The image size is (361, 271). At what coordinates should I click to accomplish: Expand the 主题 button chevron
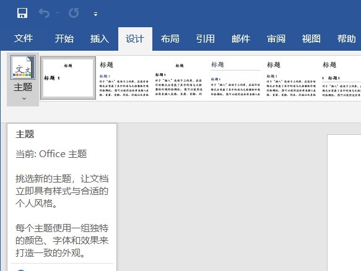coord(24,99)
